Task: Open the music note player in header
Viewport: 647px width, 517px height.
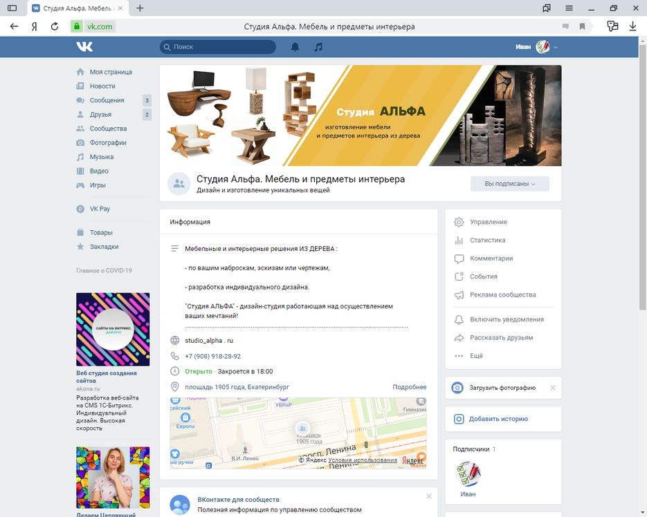Action: click(318, 47)
